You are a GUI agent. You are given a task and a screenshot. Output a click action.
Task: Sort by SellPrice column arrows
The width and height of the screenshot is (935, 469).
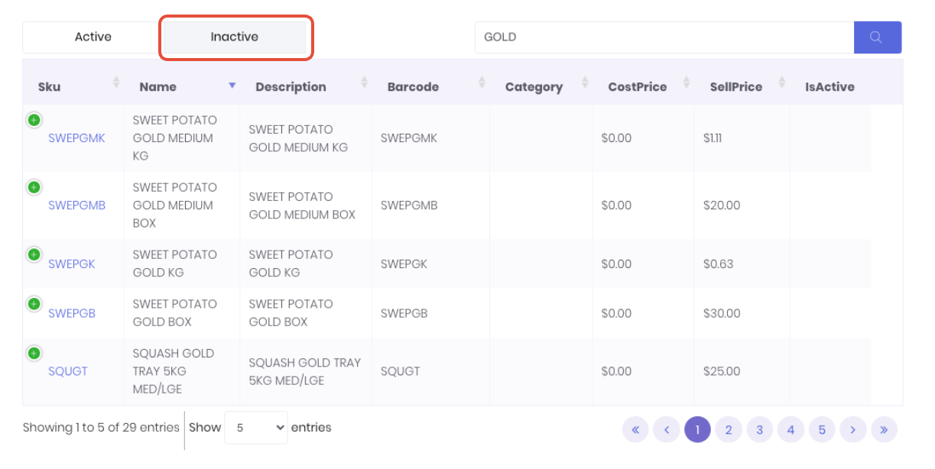pos(781,82)
